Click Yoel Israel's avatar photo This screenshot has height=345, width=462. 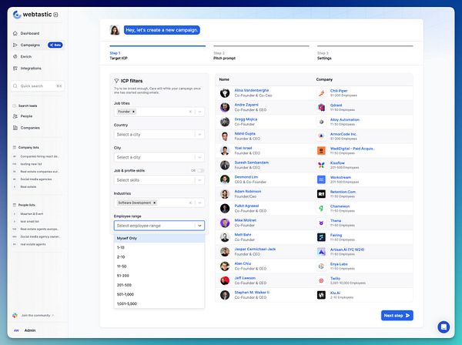(225, 151)
